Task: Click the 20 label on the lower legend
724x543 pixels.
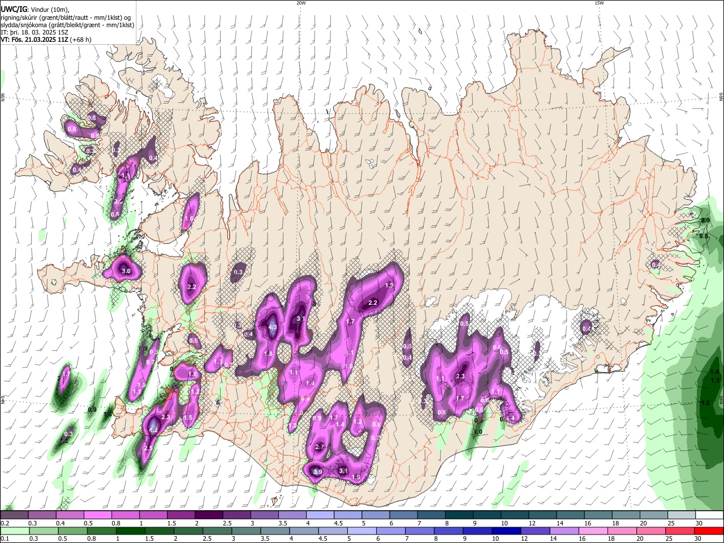Action: pyautogui.click(x=640, y=538)
